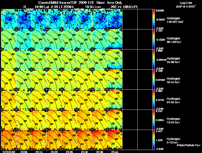
Task: Select the 55-90 keV image at 23:14
Action: (x=39, y=60)
